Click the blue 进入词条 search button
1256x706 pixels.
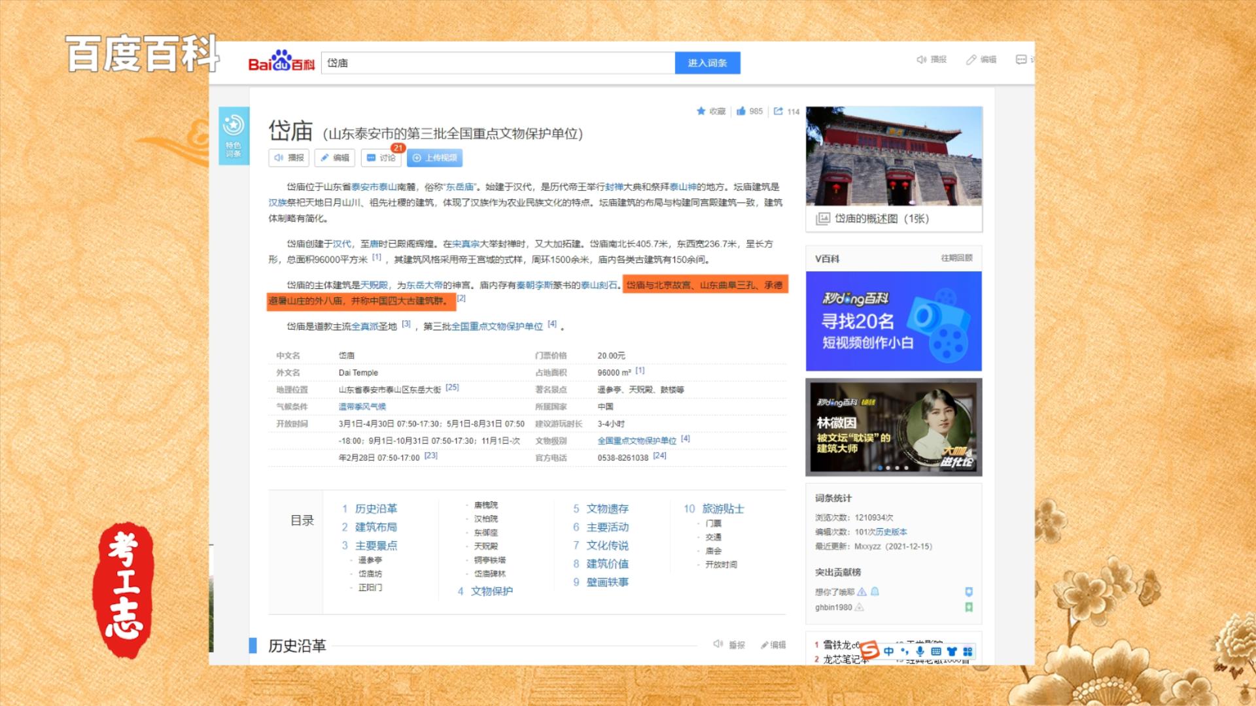pyautogui.click(x=708, y=63)
